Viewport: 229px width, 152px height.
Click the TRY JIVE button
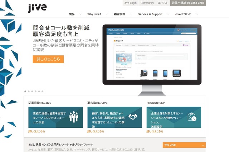coord(184,145)
